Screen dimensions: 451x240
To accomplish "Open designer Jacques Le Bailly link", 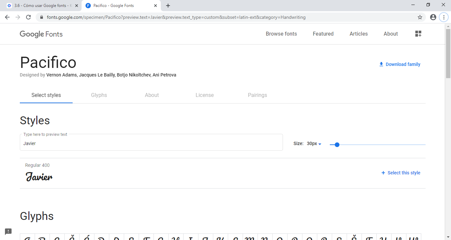I will click(97, 75).
